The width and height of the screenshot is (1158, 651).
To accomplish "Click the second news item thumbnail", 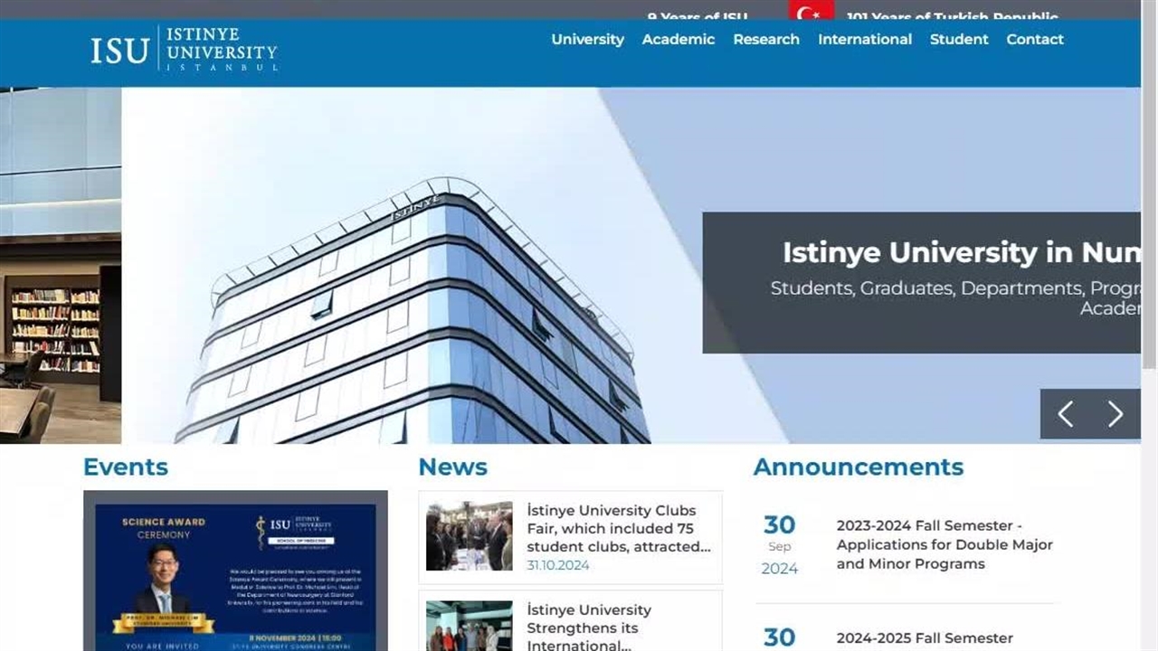I will 469,626.
